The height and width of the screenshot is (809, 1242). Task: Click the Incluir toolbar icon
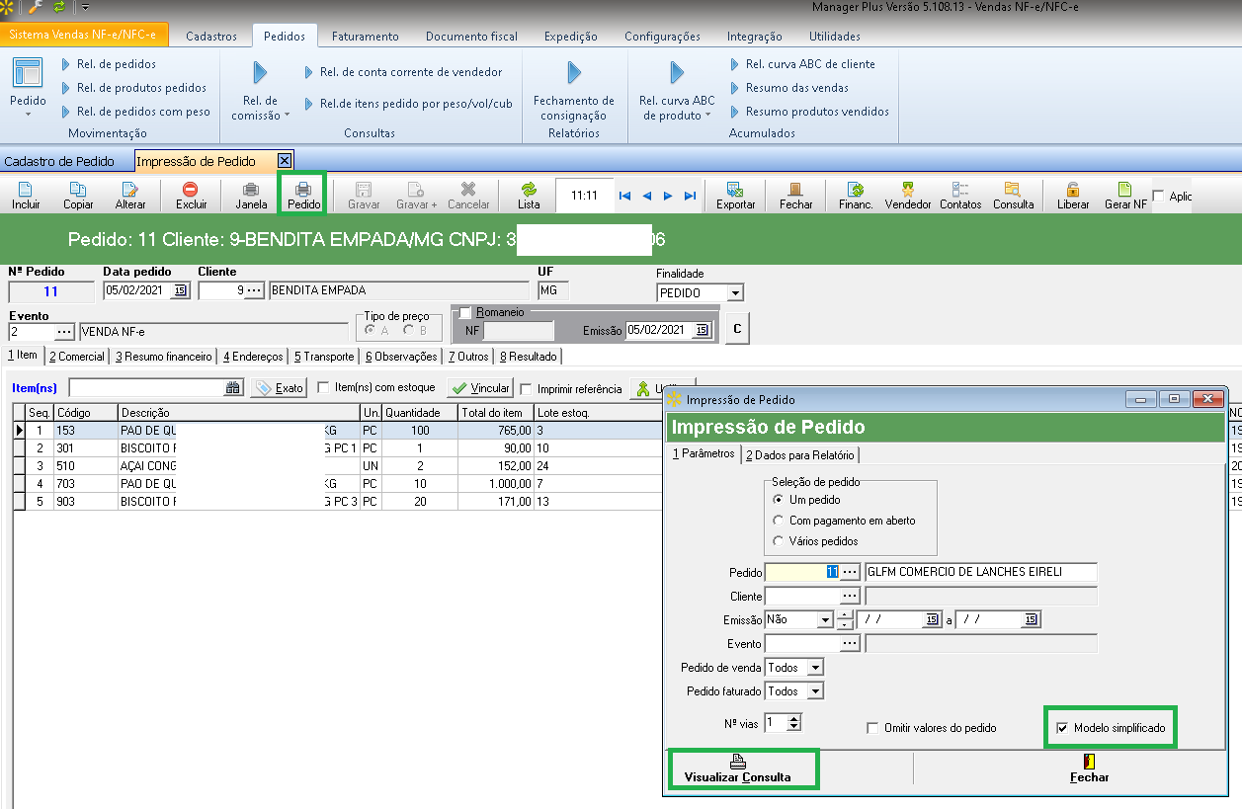point(26,195)
